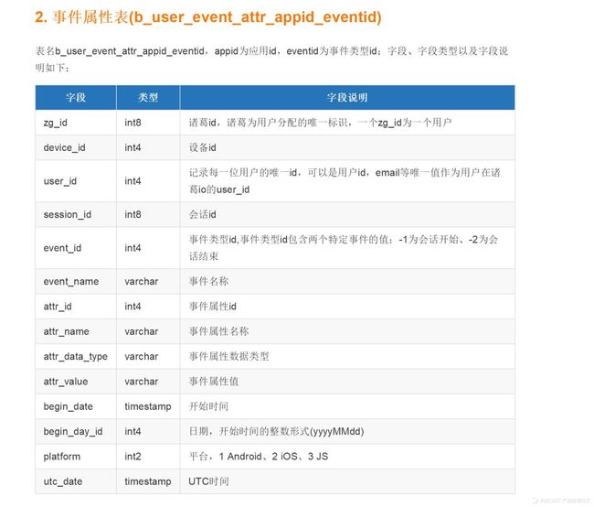Click timestamp type in begin_date row

148,406
